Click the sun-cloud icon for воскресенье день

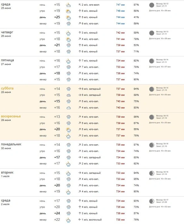point(68,130)
